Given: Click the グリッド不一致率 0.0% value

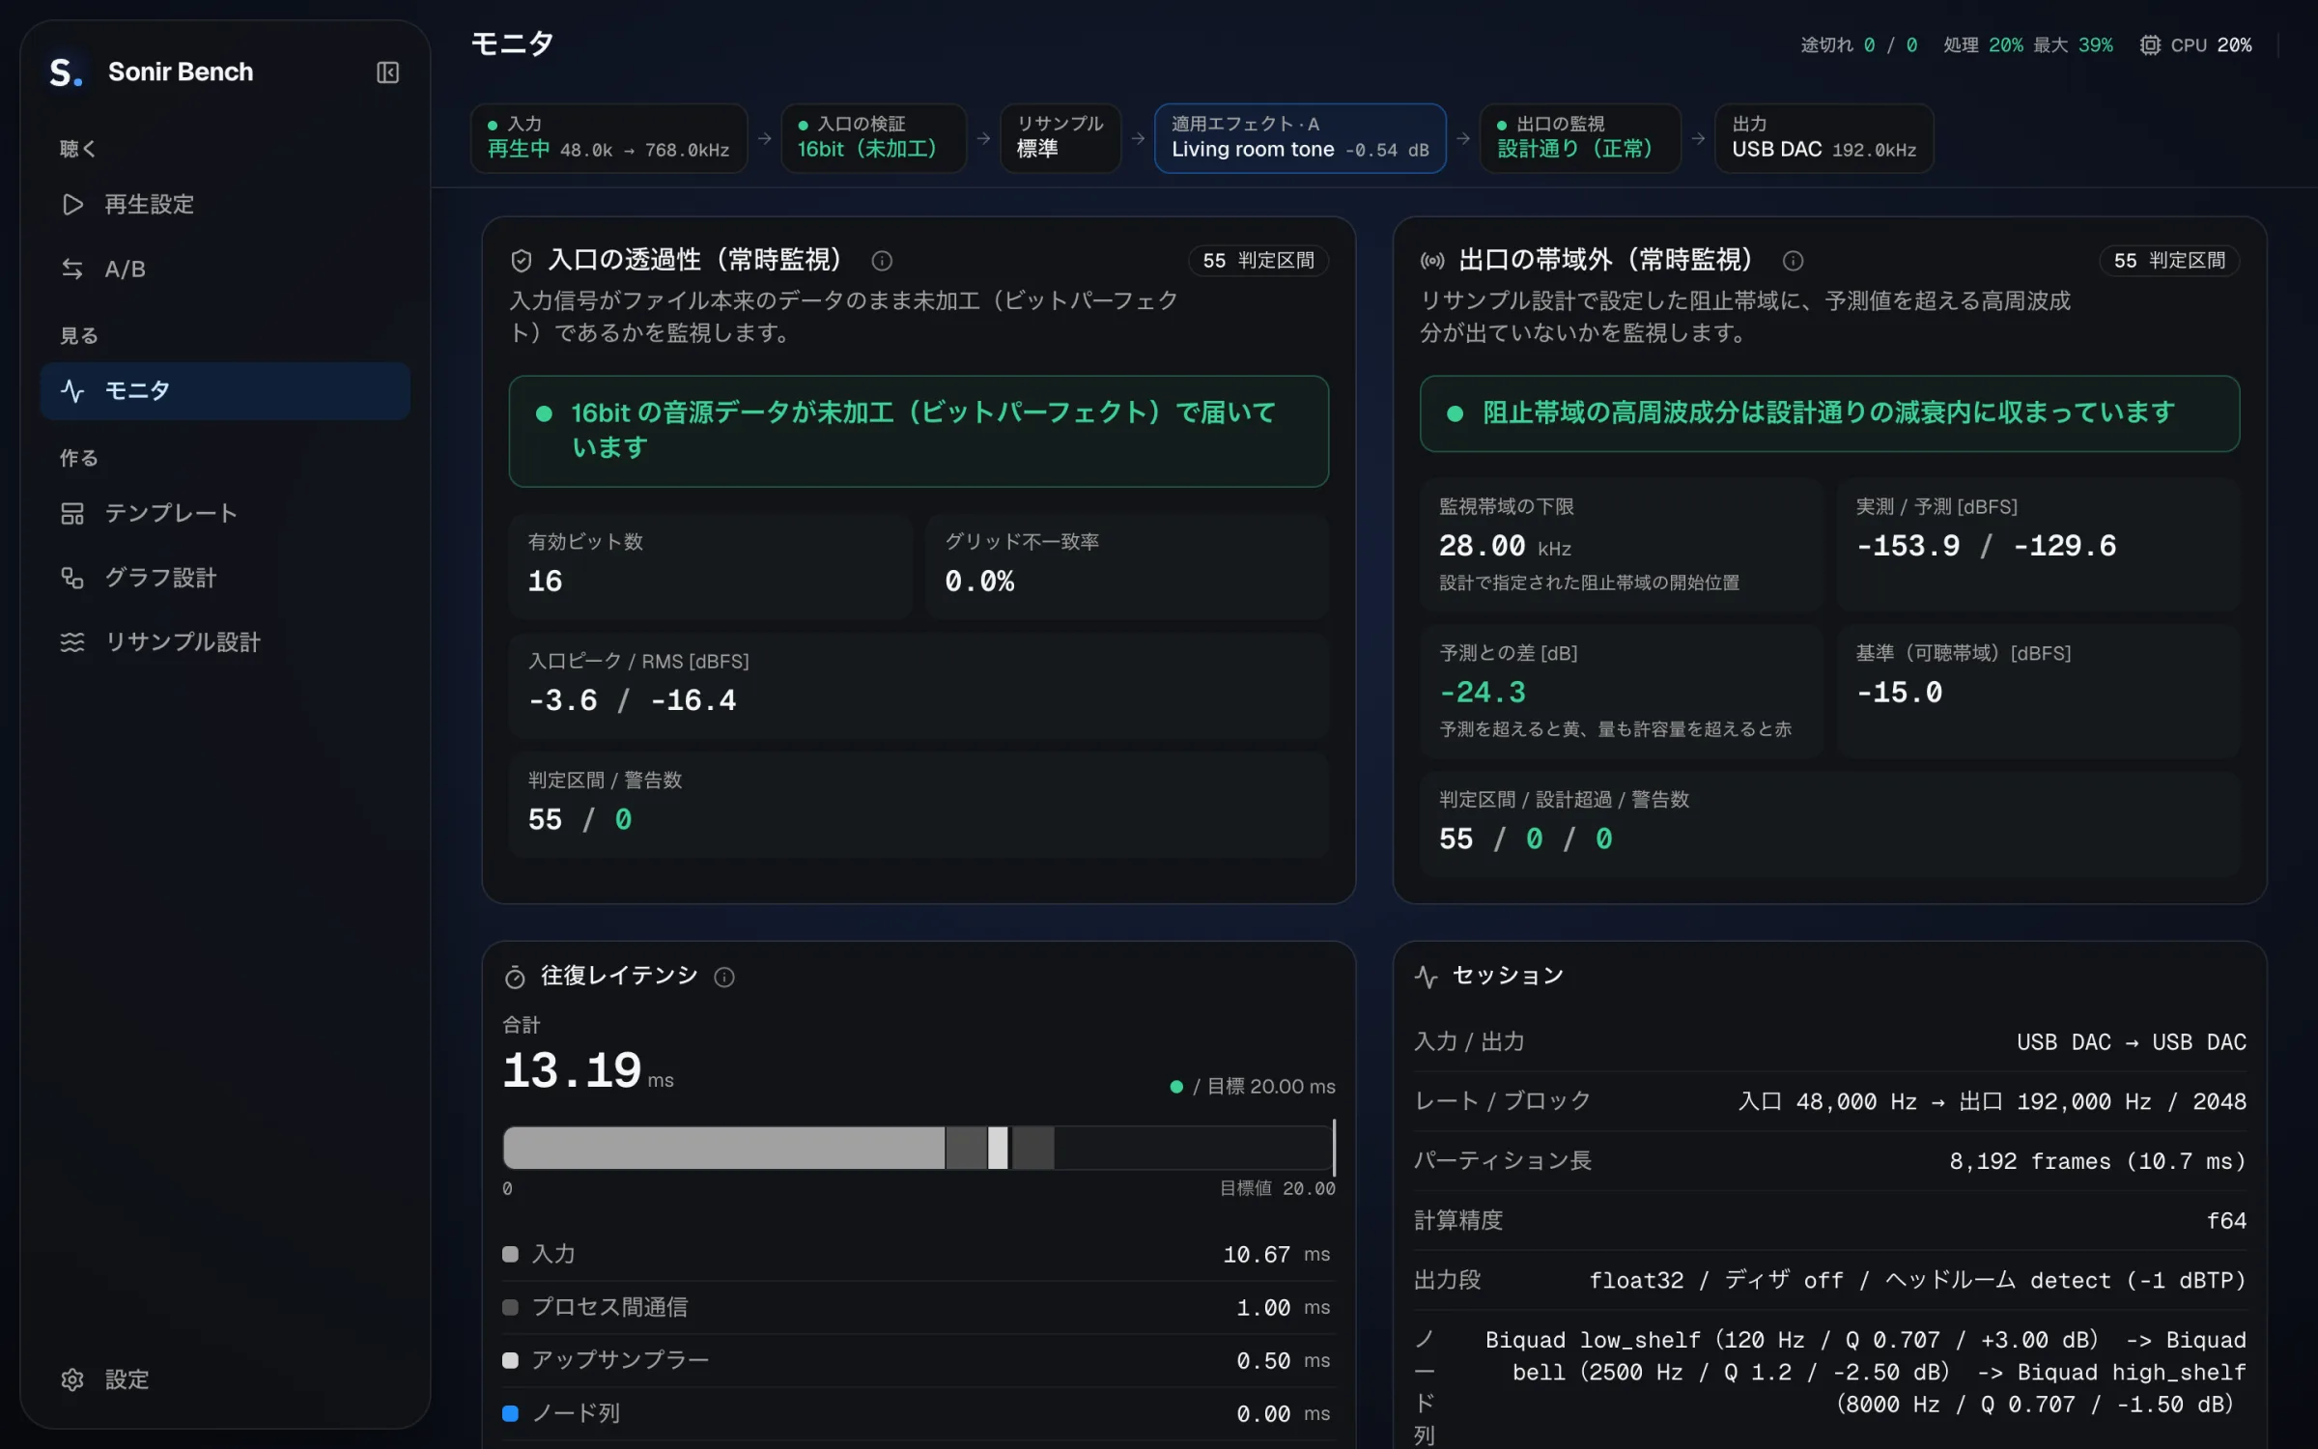Looking at the screenshot, I should pos(979,582).
